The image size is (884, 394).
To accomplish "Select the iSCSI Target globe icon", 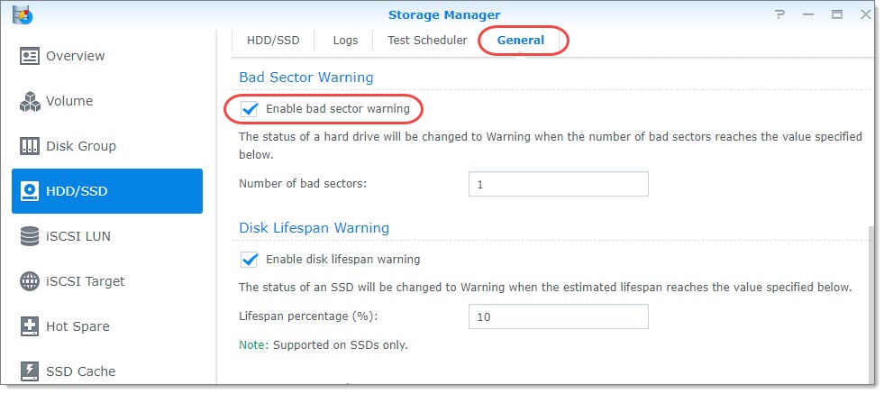I will point(31,281).
